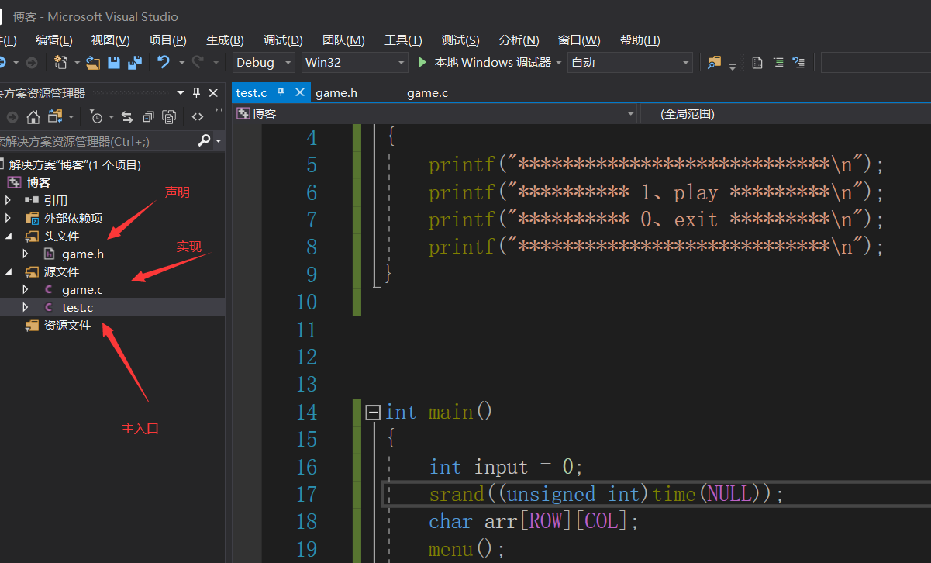The image size is (931, 563).
Task: Open the 调试(D) menu
Action: (283, 40)
